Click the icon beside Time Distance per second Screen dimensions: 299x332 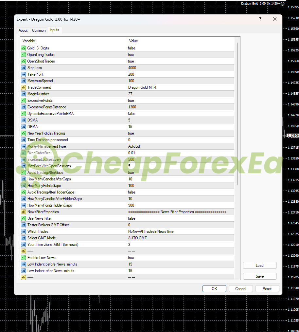[x=24, y=140]
